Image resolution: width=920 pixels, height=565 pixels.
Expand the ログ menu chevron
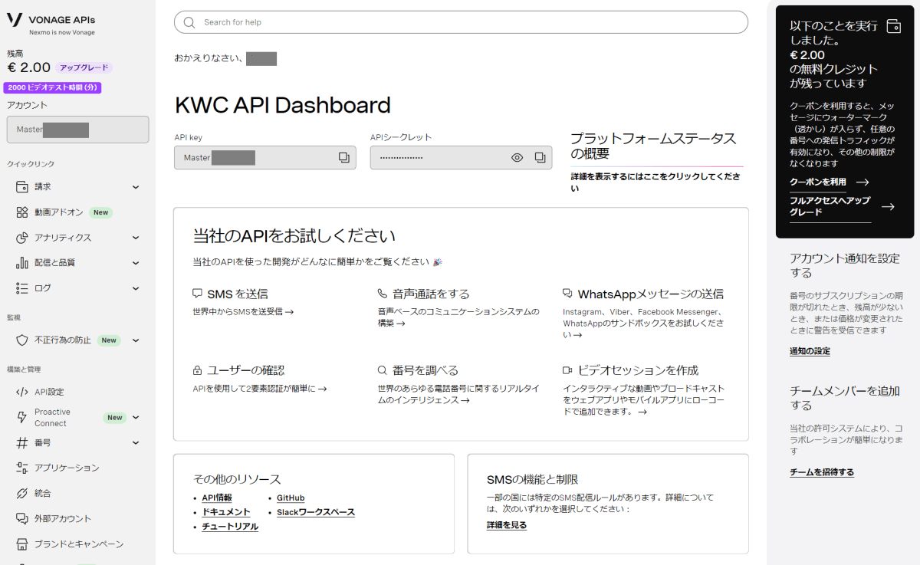[136, 288]
